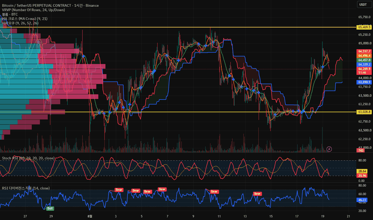The width and height of the screenshot is (373, 220).
Task: Select the yellow 65,469.5 price line label
Action: [x=364, y=27]
